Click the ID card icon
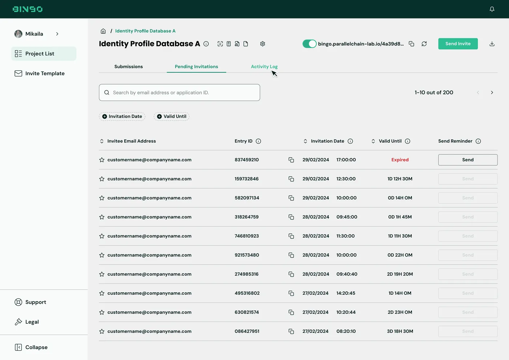 [x=229, y=44]
